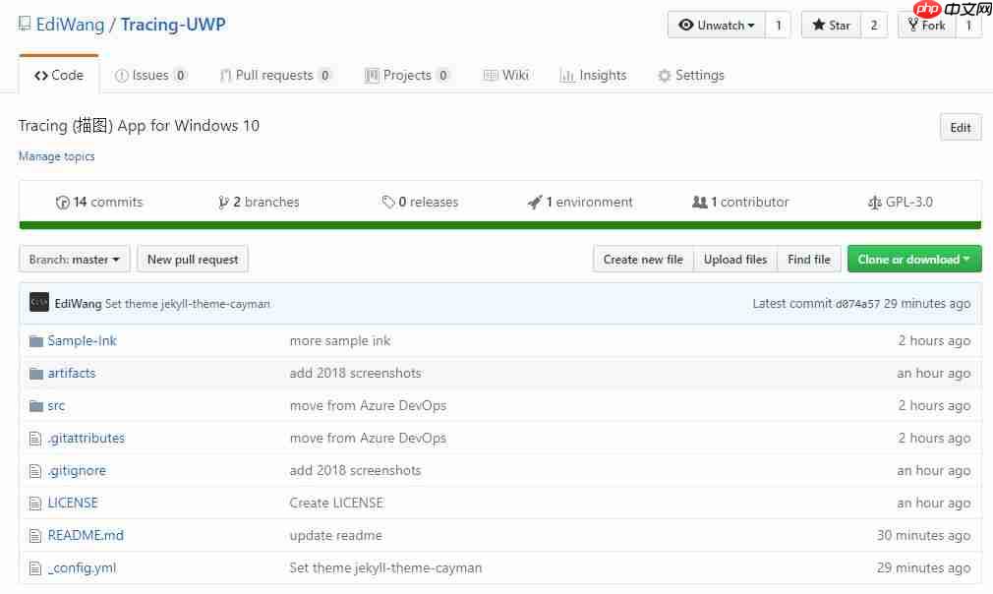Click the releases tag icon
Image resolution: width=993 pixels, height=594 pixels.
388,202
